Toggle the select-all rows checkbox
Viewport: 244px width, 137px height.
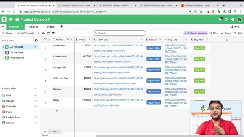[45, 40]
